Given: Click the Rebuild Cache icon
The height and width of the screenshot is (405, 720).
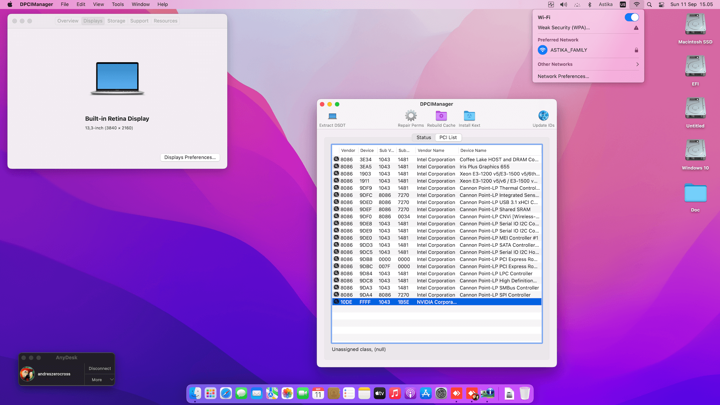Looking at the screenshot, I should [441, 116].
